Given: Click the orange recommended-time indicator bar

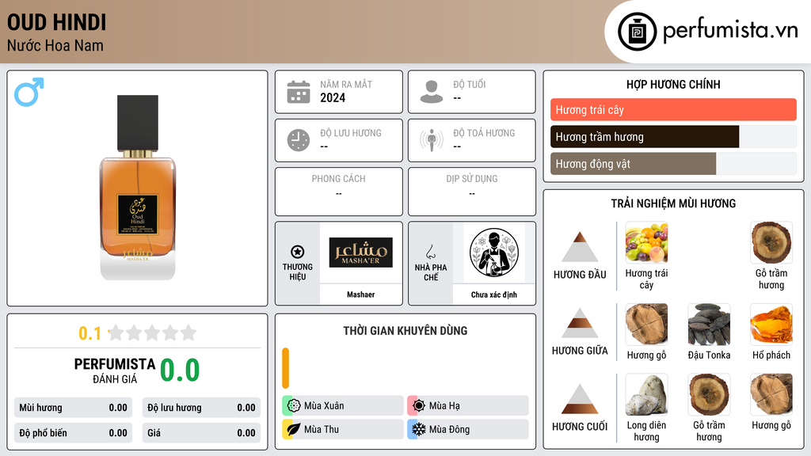Looking at the screenshot, I should [x=285, y=368].
